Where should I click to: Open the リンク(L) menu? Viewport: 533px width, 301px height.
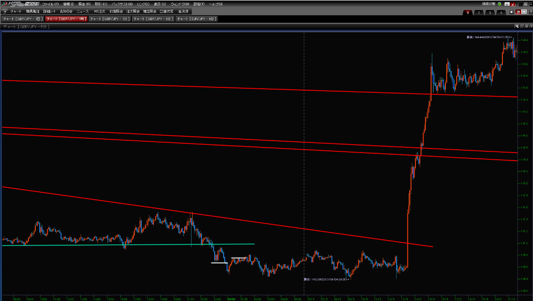(x=143, y=4)
